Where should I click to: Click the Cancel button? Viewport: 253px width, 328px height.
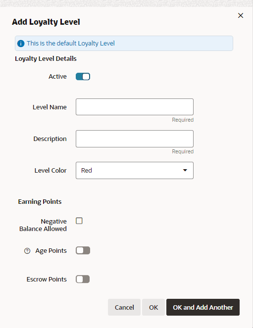click(x=124, y=307)
